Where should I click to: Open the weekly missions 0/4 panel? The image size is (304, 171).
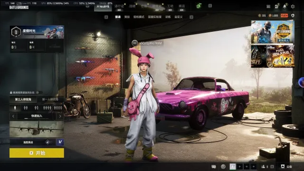click(x=37, y=46)
